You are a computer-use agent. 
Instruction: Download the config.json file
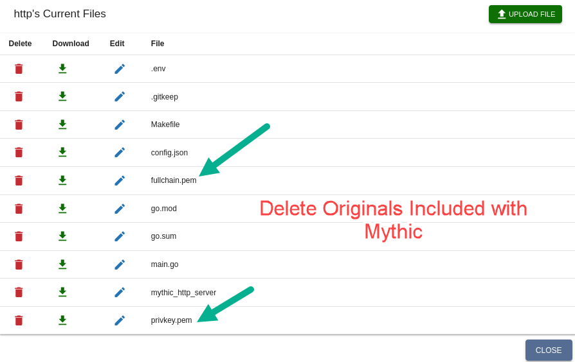(x=62, y=152)
